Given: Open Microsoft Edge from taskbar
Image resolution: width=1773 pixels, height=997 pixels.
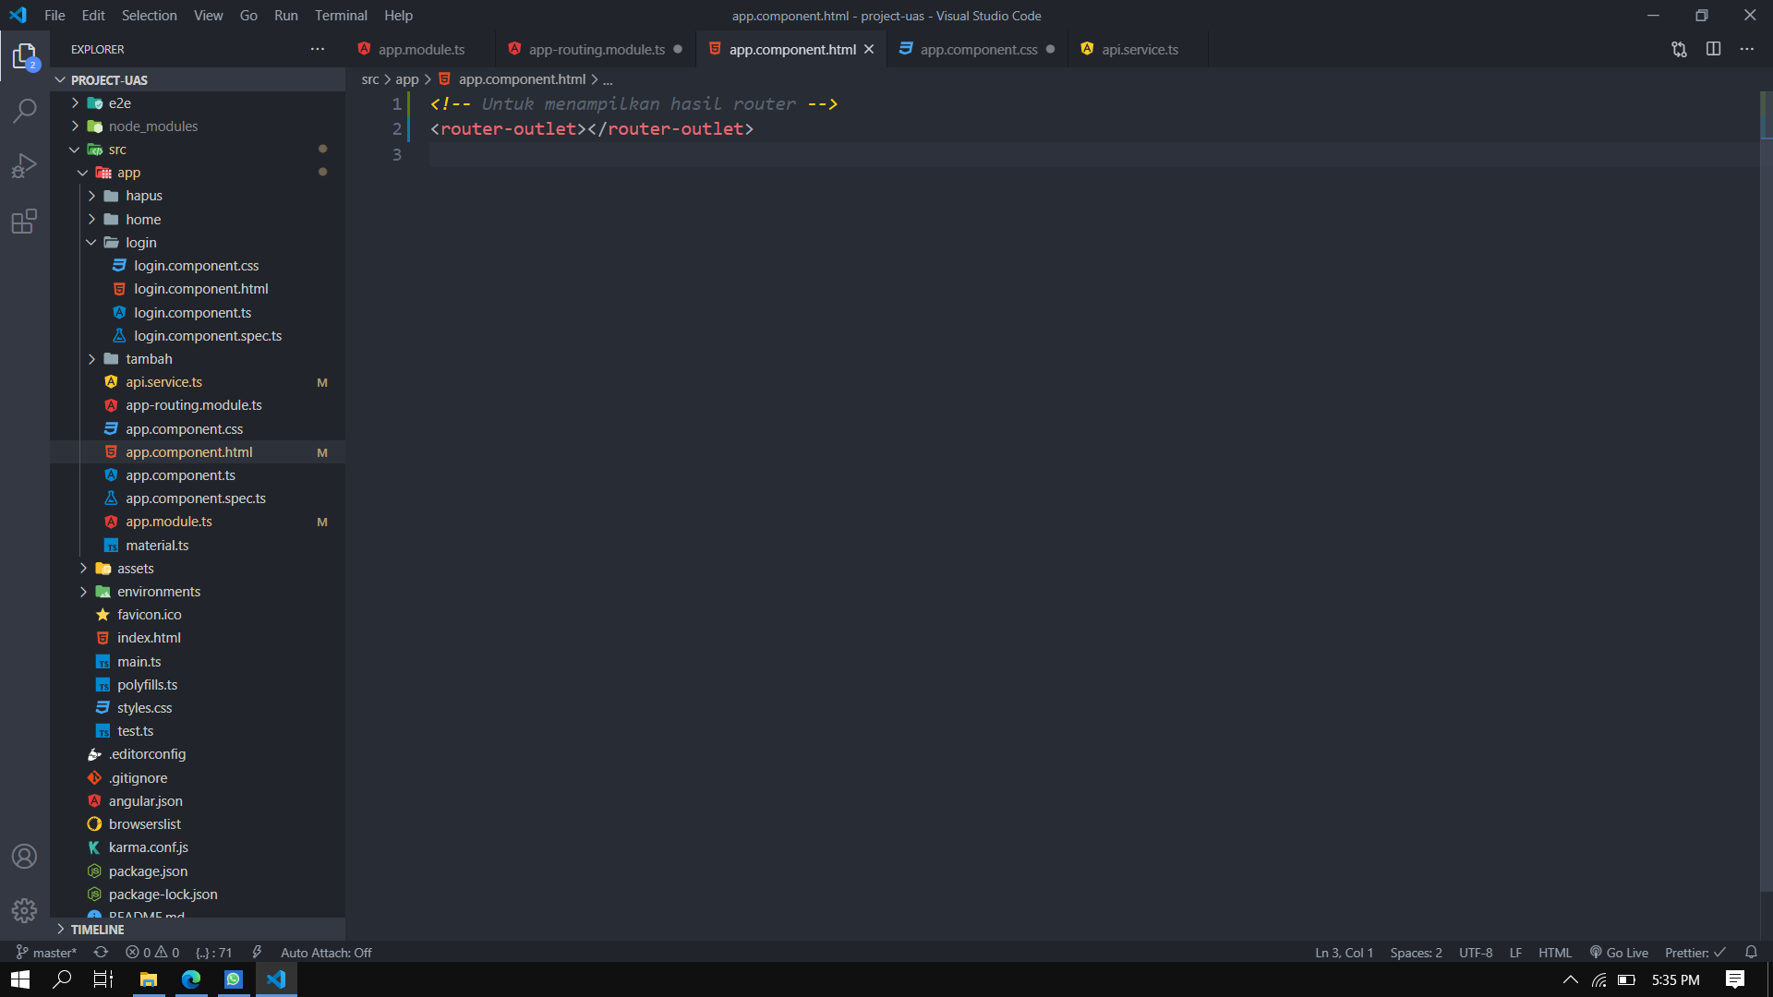Looking at the screenshot, I should pos(191,979).
